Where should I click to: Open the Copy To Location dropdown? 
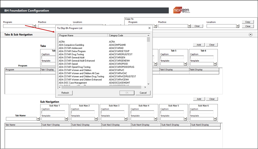(238, 26)
